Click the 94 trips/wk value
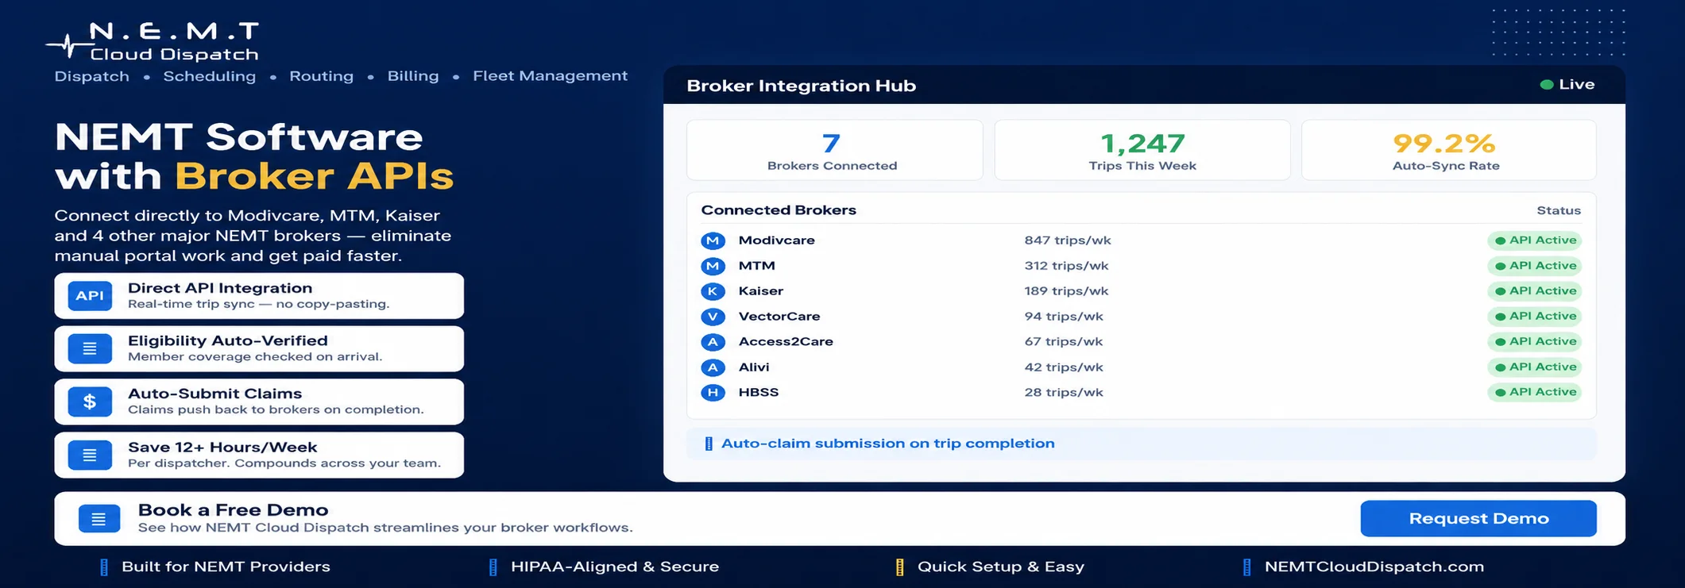 pos(1064,317)
